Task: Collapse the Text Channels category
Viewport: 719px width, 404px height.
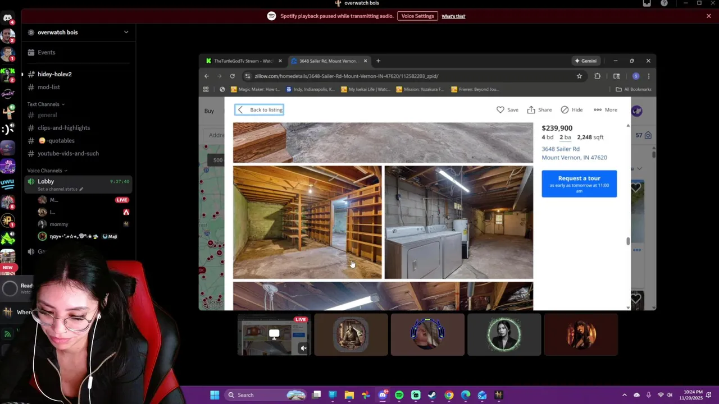Action: (45, 104)
